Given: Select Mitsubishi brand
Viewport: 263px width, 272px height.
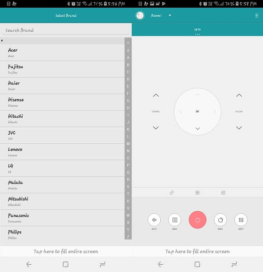Looking at the screenshot, I should click(x=62, y=201).
